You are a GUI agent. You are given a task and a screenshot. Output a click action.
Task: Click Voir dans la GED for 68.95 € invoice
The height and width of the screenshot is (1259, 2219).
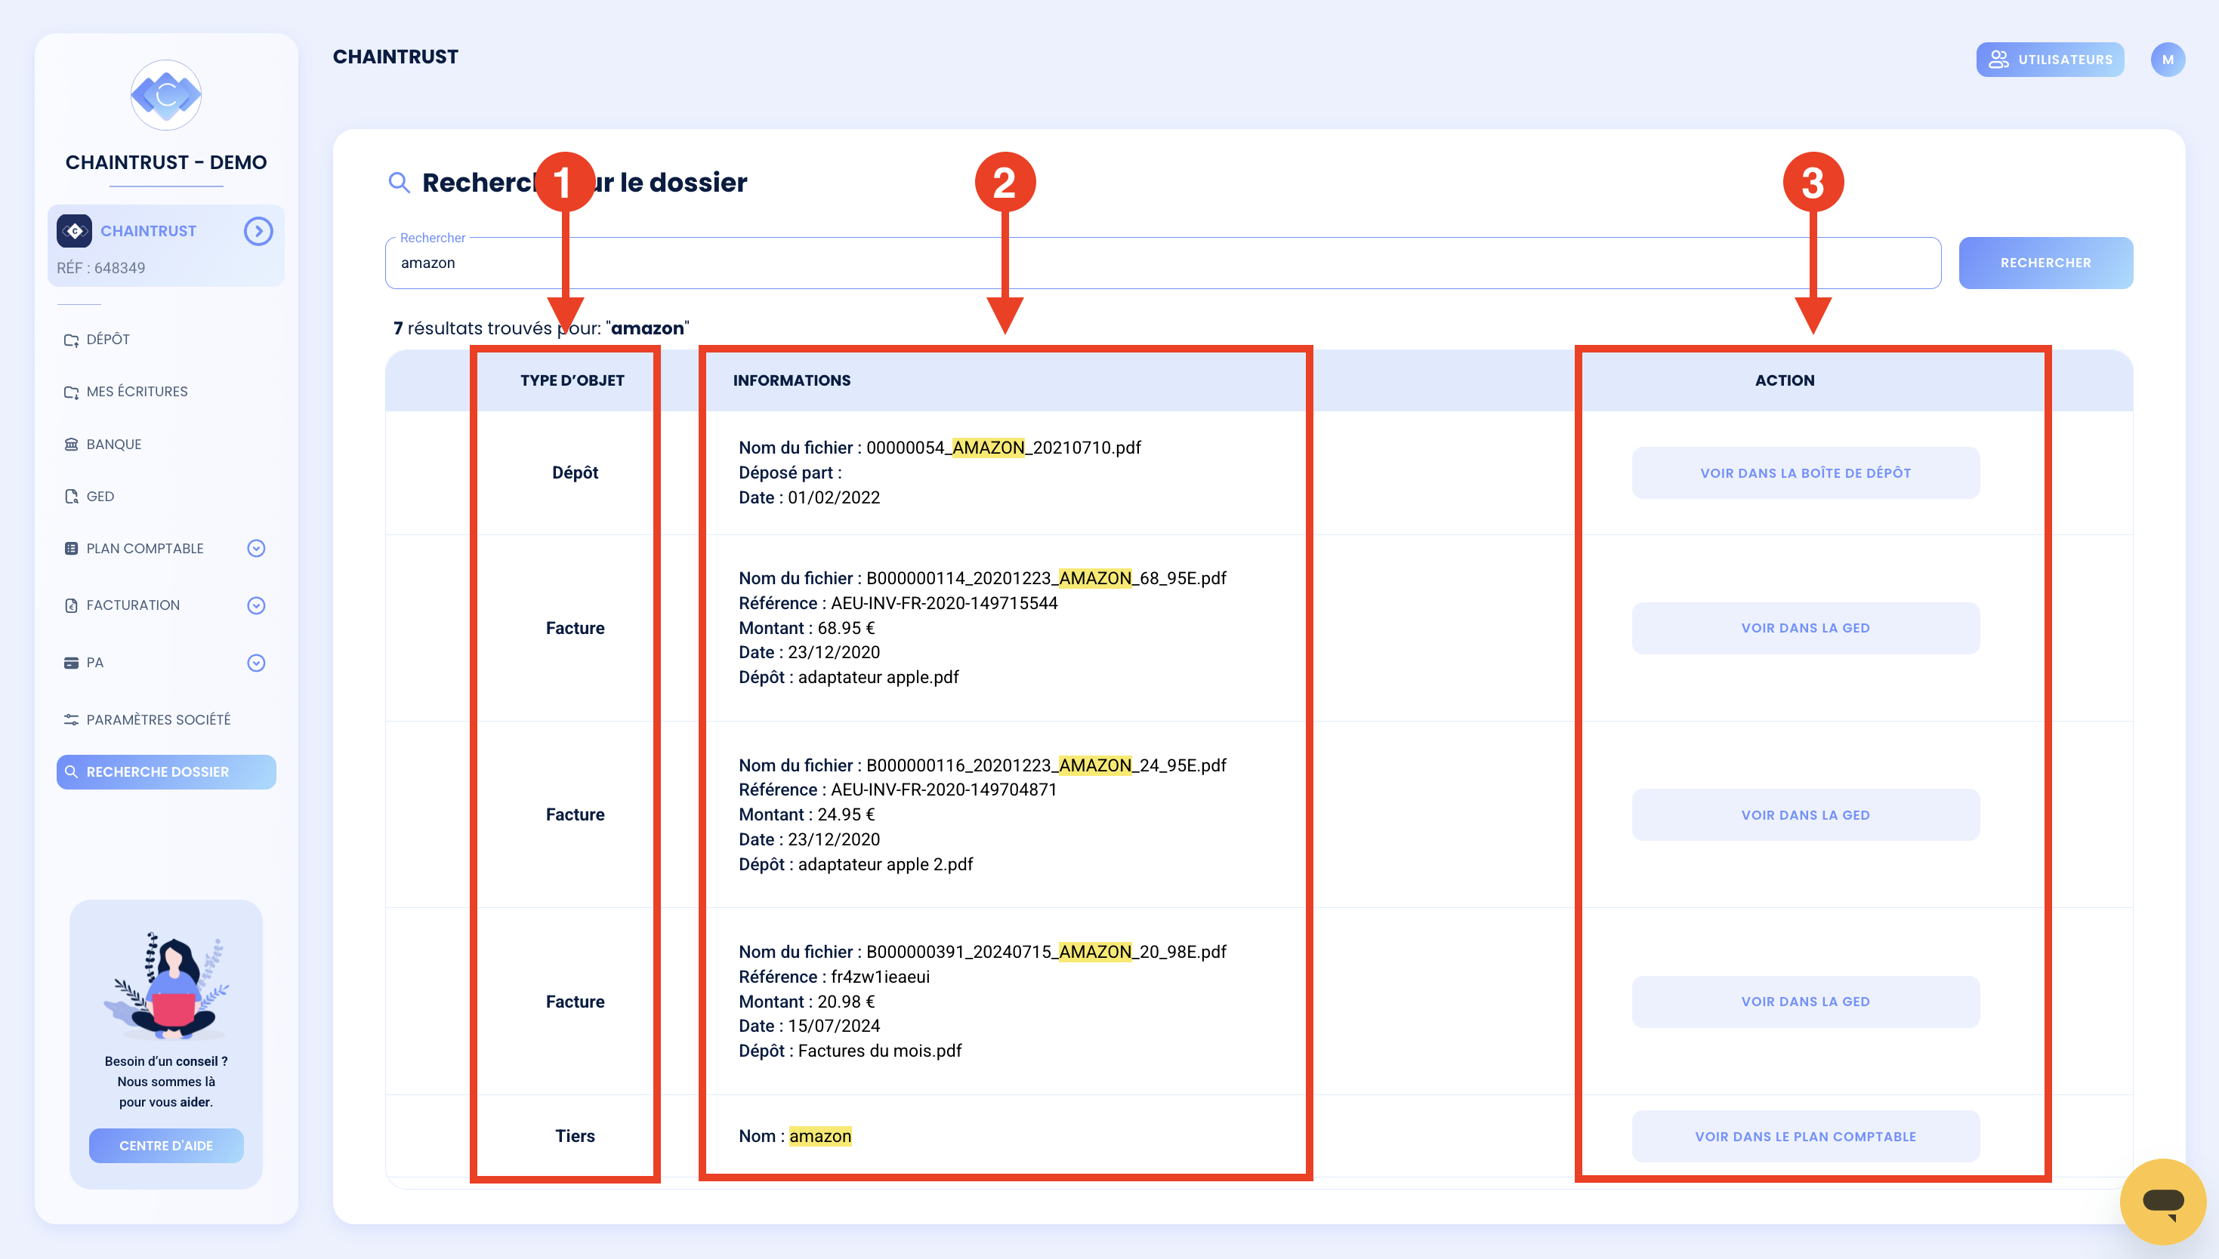coord(1805,628)
